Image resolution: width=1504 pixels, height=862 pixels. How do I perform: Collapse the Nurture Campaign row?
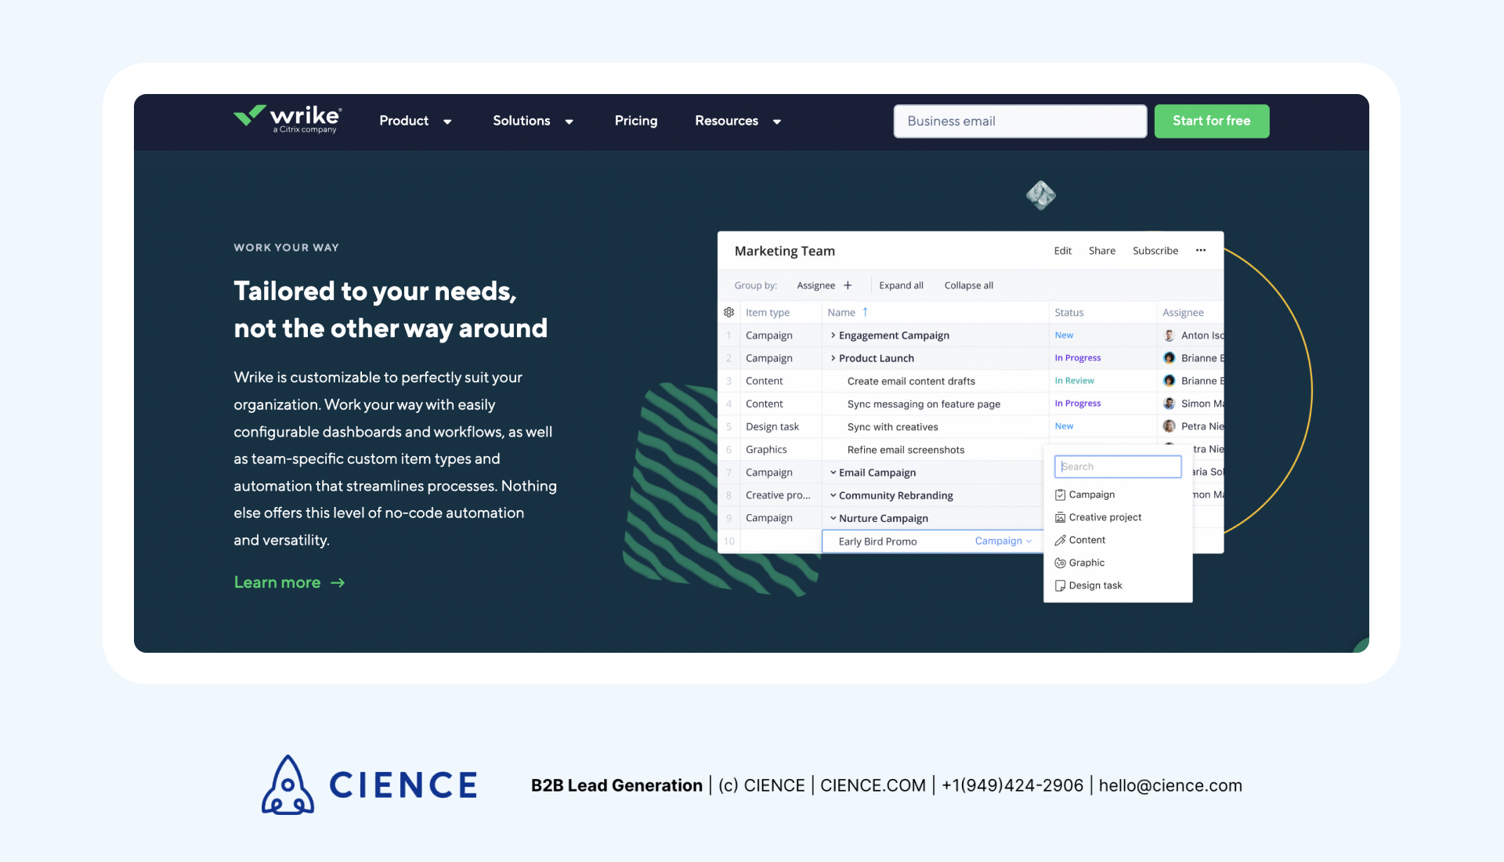click(833, 518)
